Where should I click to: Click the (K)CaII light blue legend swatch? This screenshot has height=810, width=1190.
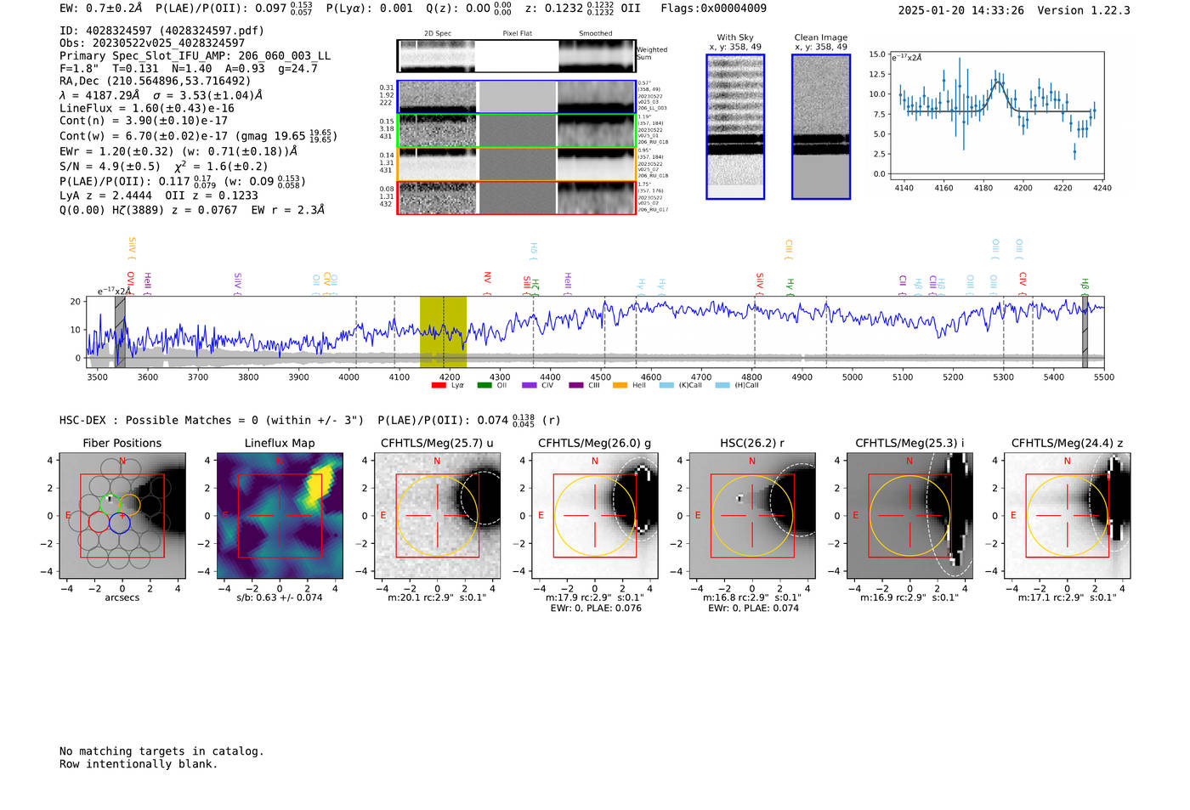[x=666, y=385]
